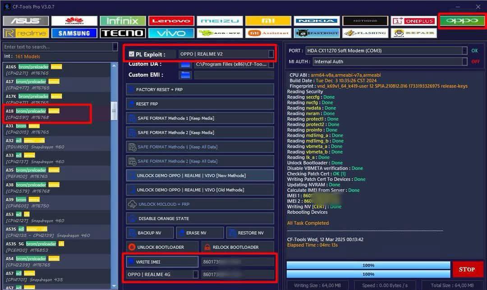
Task: Select the A31 [CPH2015] model
Action: [57, 129]
